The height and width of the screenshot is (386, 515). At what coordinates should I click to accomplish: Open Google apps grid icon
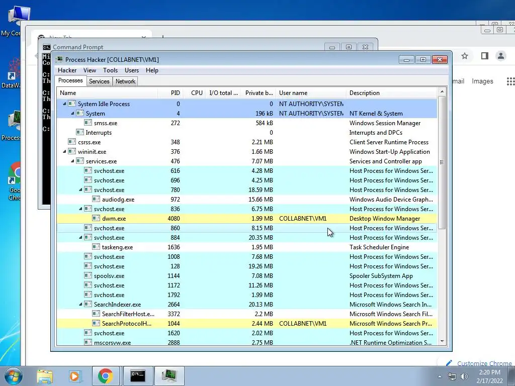click(x=510, y=81)
